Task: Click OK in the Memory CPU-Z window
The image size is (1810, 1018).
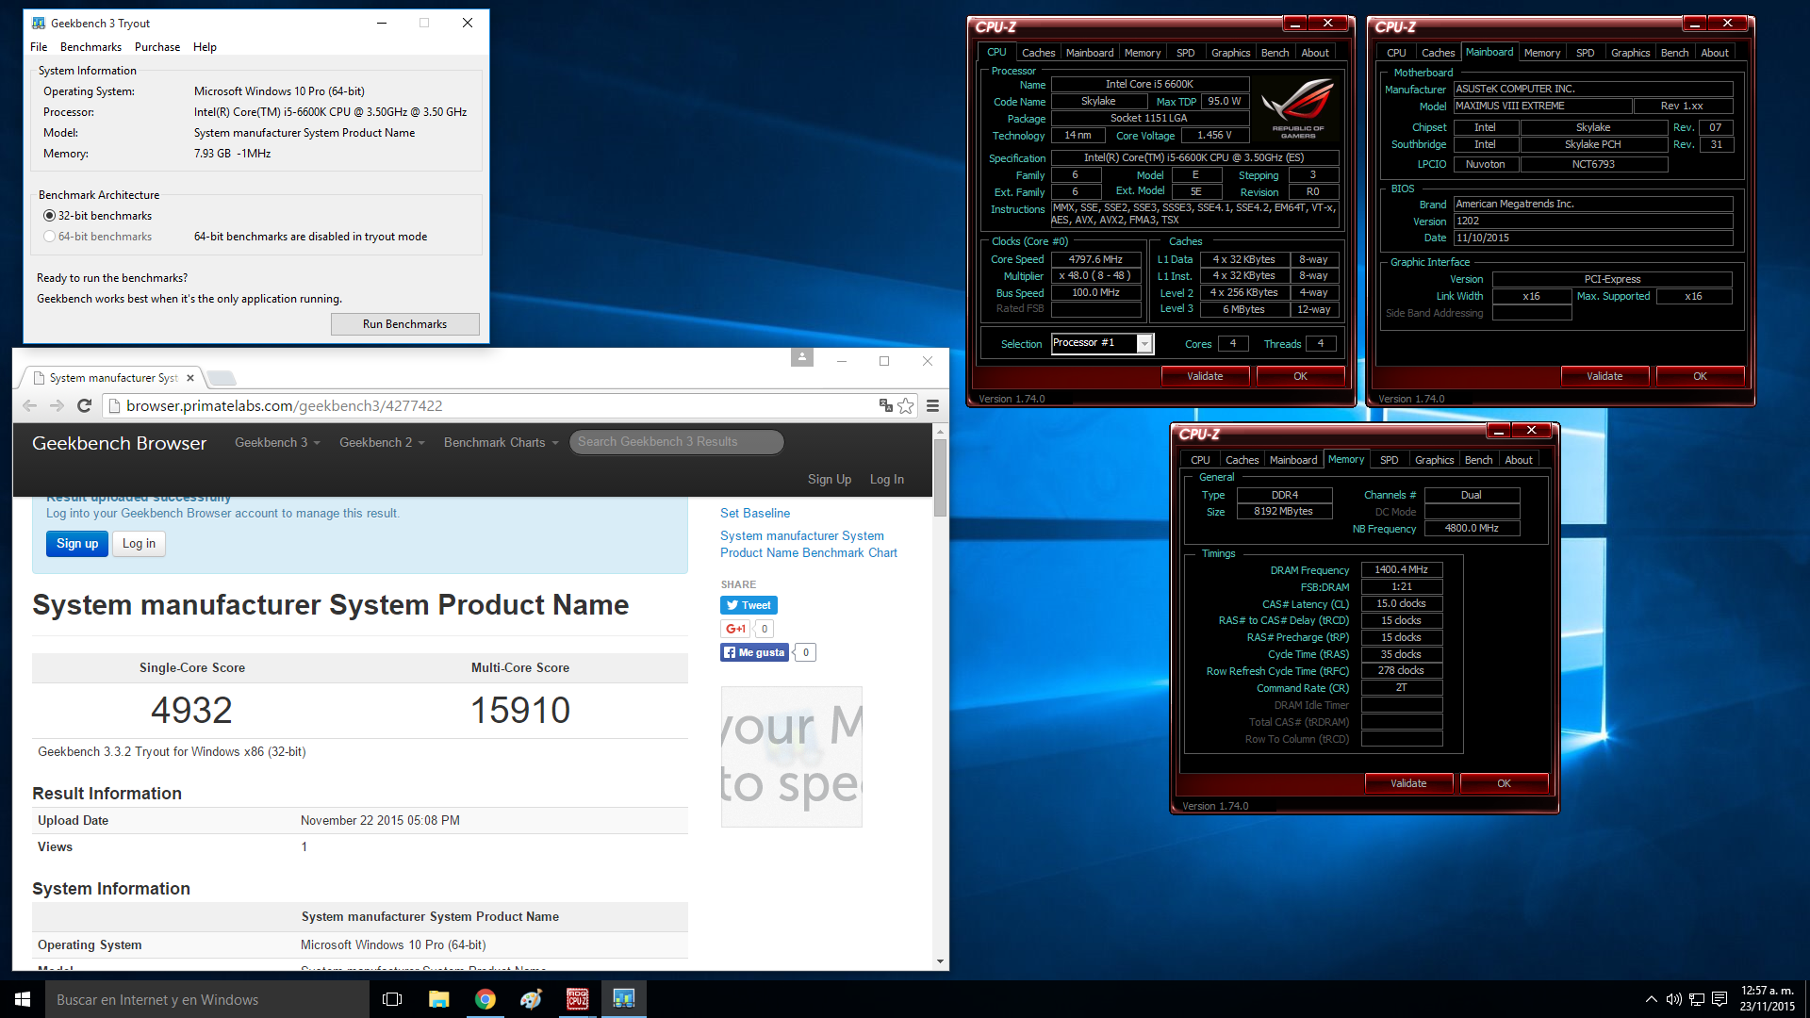Action: click(x=1504, y=783)
